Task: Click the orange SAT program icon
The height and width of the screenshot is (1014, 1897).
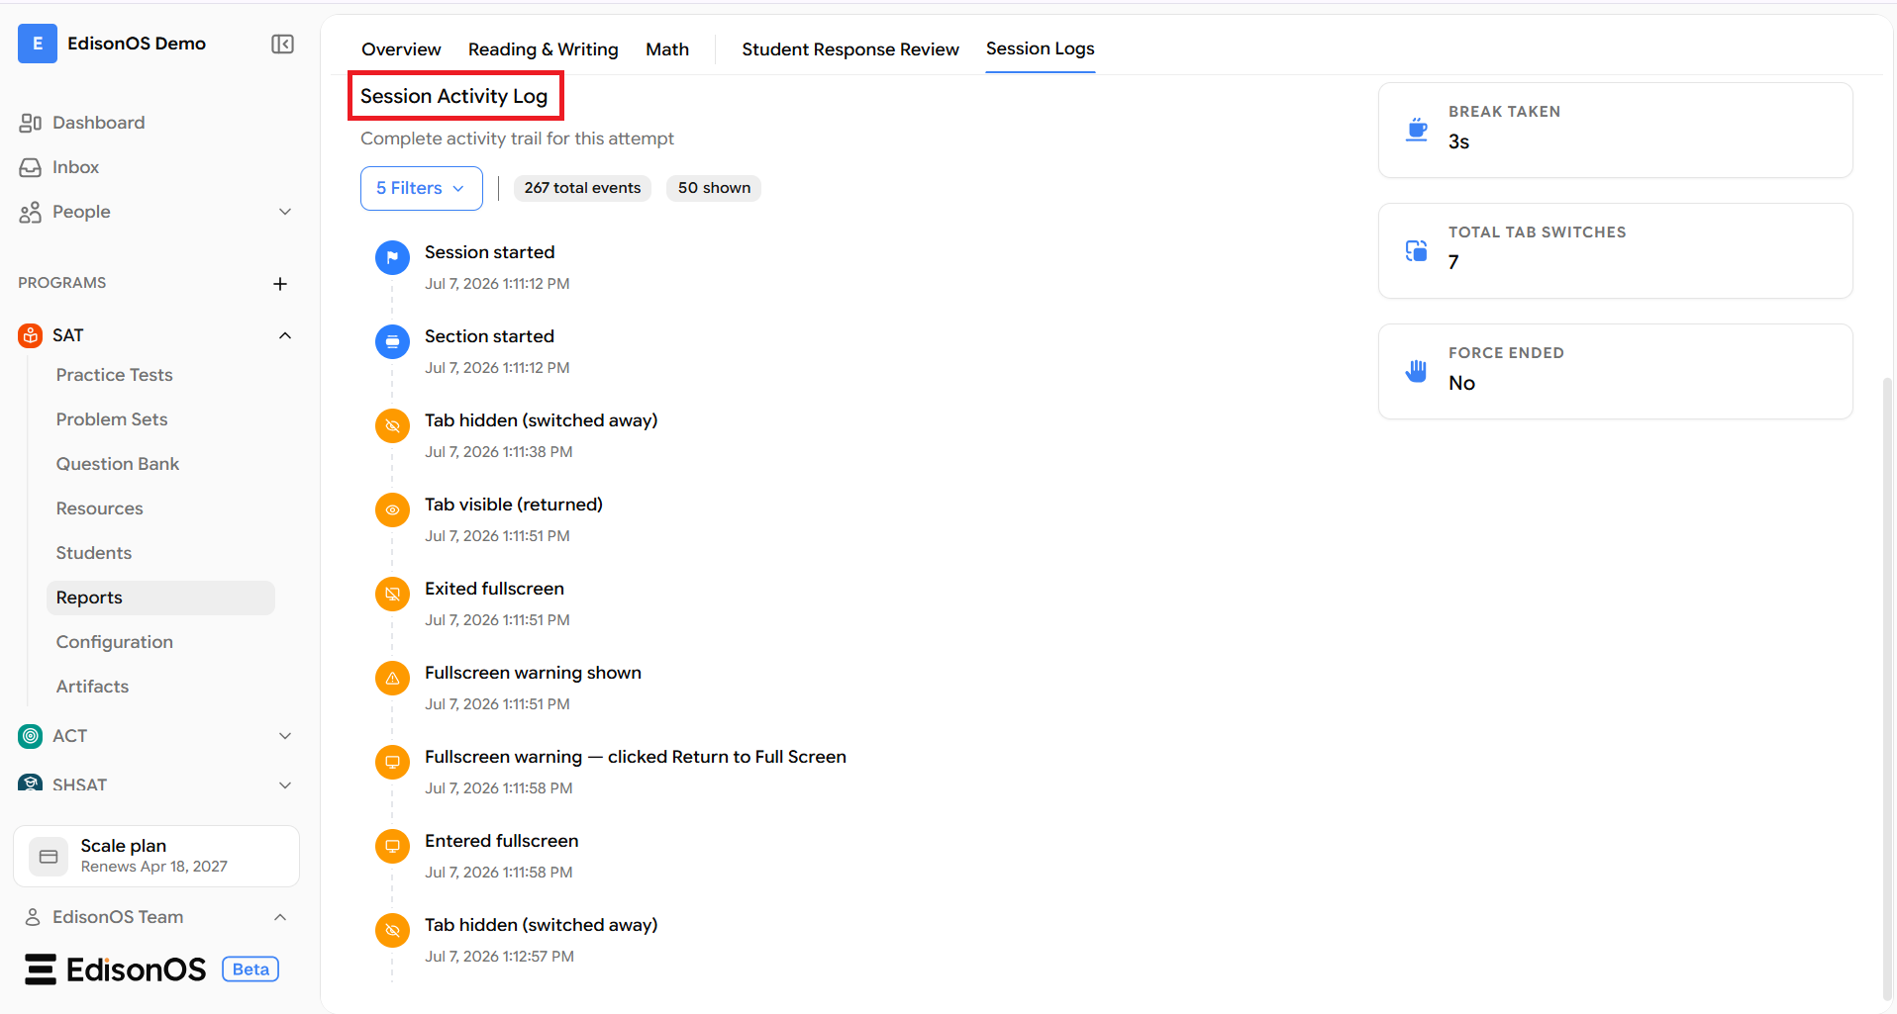Action: point(31,335)
